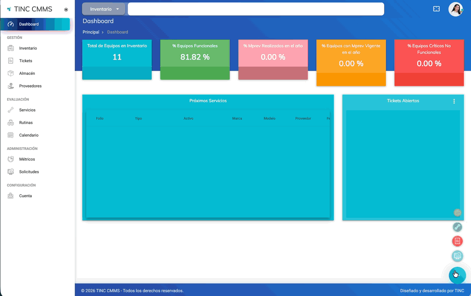Click the wrench floating action button
Screen dimensions: 471x296
pyautogui.click(x=457, y=227)
